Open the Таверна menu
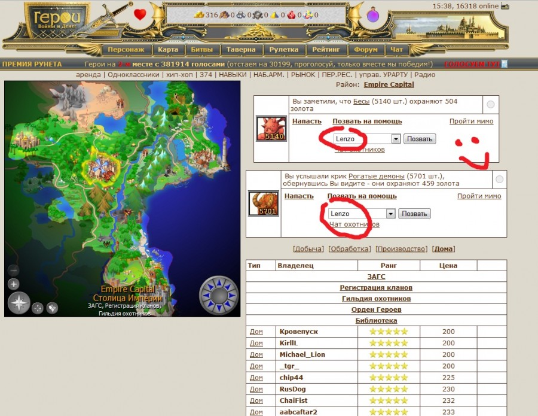The width and height of the screenshot is (538, 416). 241,50
